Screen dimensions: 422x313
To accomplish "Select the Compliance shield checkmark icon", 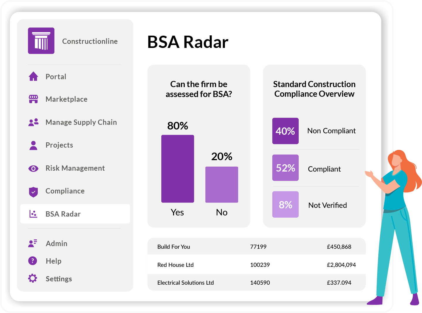I will (x=33, y=192).
